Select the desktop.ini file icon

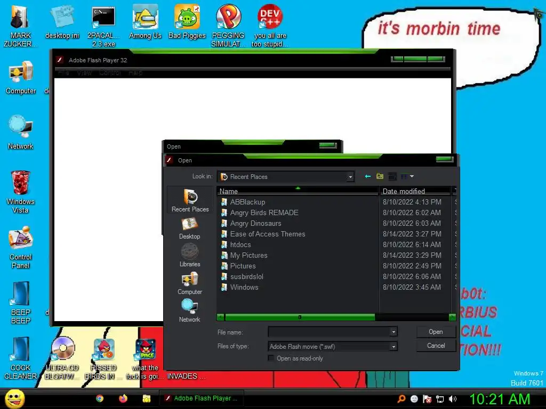click(x=62, y=21)
